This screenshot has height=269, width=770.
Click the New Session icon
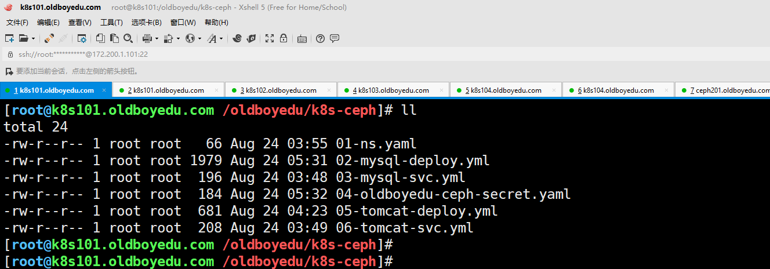tap(9, 39)
